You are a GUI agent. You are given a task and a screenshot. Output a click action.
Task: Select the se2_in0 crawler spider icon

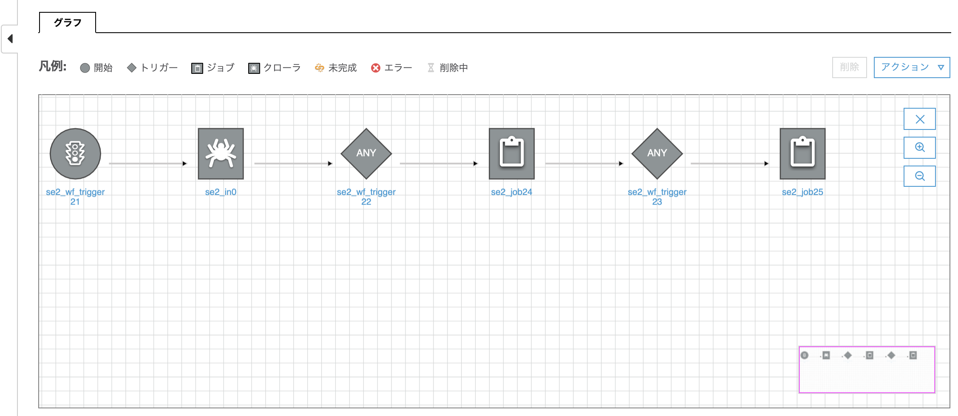pos(221,154)
